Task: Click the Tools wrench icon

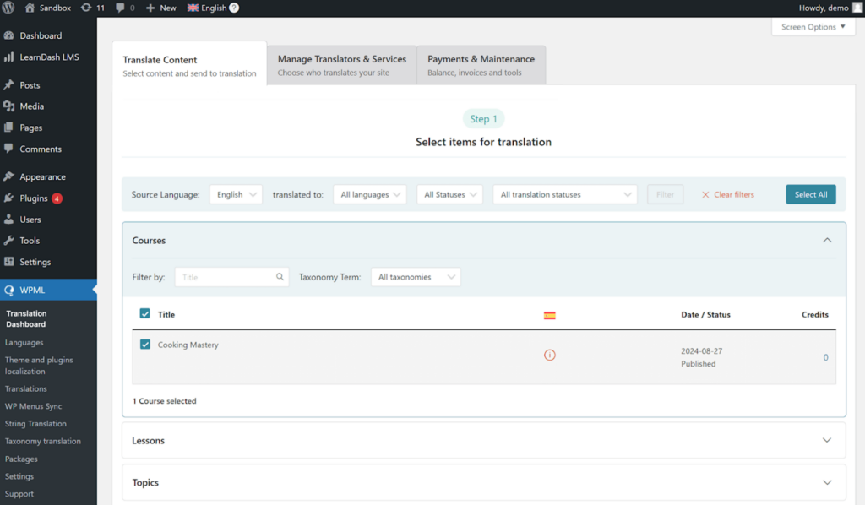Action: (8, 241)
